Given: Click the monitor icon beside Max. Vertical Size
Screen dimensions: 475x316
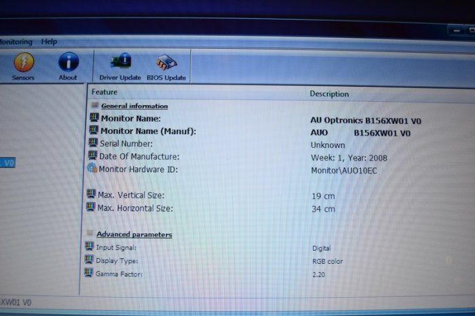Looking at the screenshot, I should click(91, 194).
